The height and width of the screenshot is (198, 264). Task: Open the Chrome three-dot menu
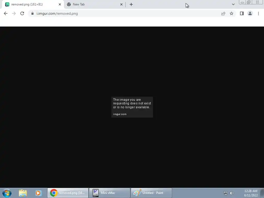click(258, 13)
